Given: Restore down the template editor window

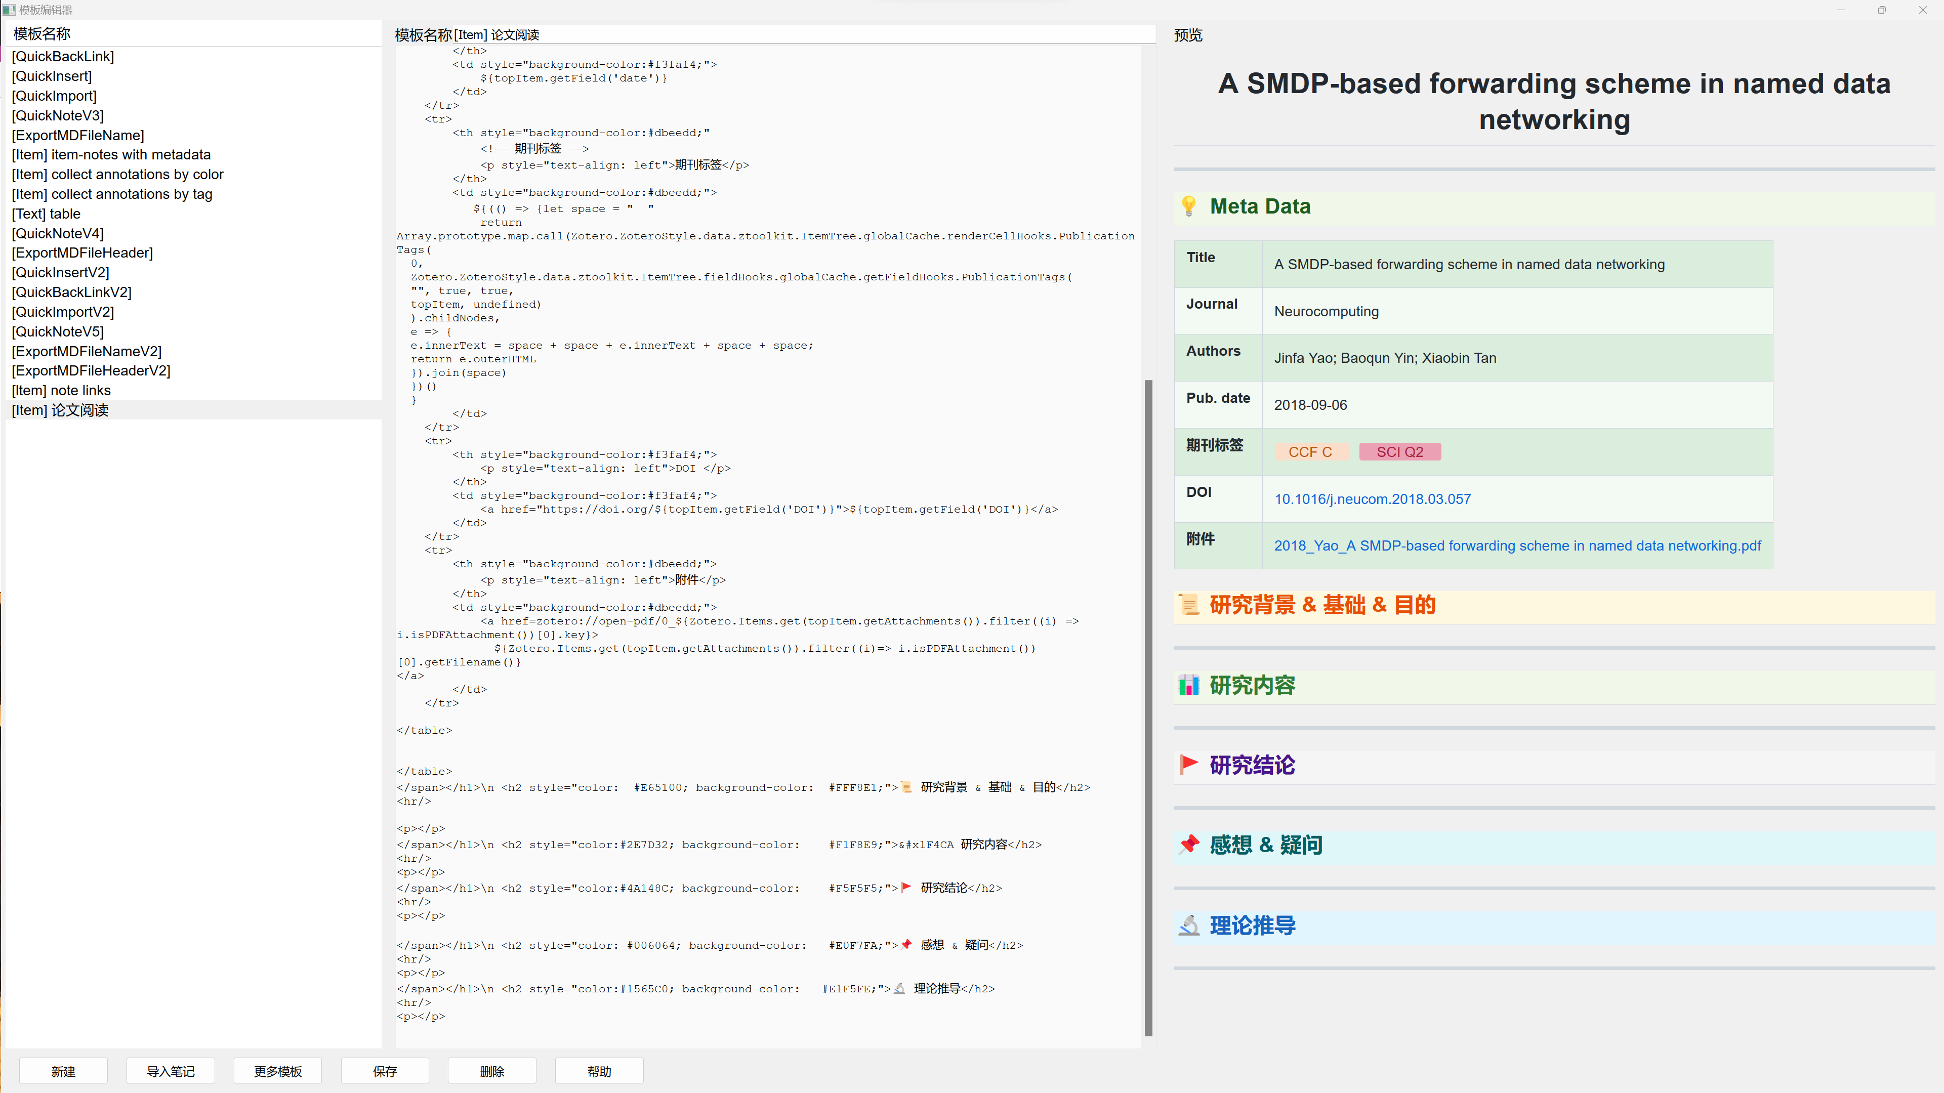Looking at the screenshot, I should (1881, 10).
